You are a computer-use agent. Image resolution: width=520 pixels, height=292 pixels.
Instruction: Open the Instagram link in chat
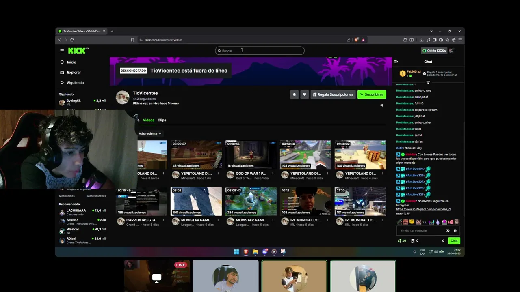point(423,211)
